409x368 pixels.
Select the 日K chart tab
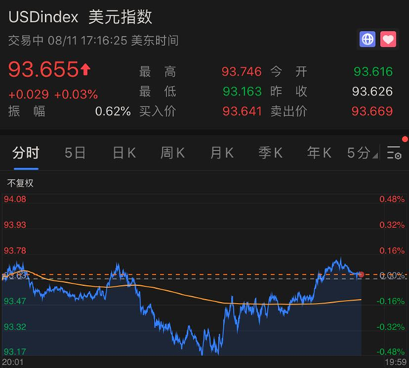point(124,153)
